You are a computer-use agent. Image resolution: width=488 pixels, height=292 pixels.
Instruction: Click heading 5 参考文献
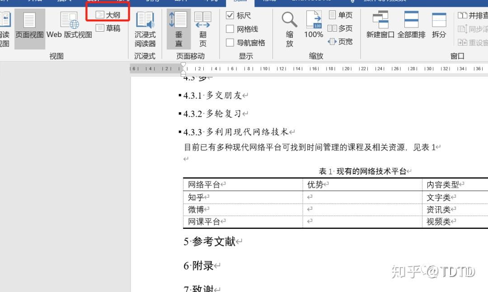[x=210, y=241]
